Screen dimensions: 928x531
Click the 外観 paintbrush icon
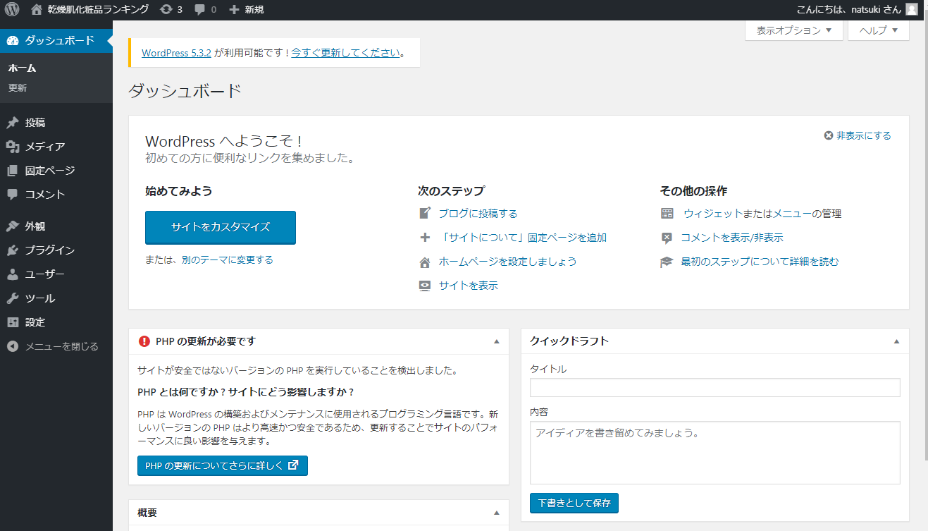point(13,226)
